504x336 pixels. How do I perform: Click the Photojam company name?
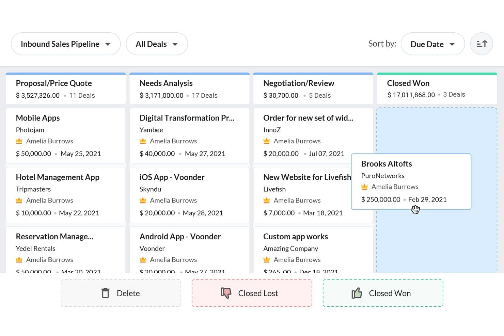pyautogui.click(x=30, y=130)
